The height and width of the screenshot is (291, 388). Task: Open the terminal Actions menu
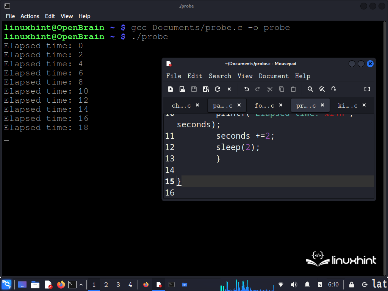(x=30, y=16)
